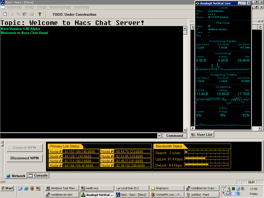Click the mail envelope tray icon

pos(234,194)
